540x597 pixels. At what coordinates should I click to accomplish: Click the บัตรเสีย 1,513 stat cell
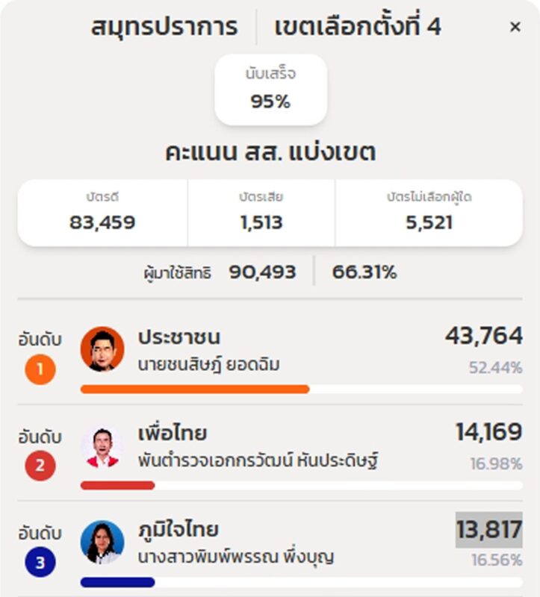point(261,213)
